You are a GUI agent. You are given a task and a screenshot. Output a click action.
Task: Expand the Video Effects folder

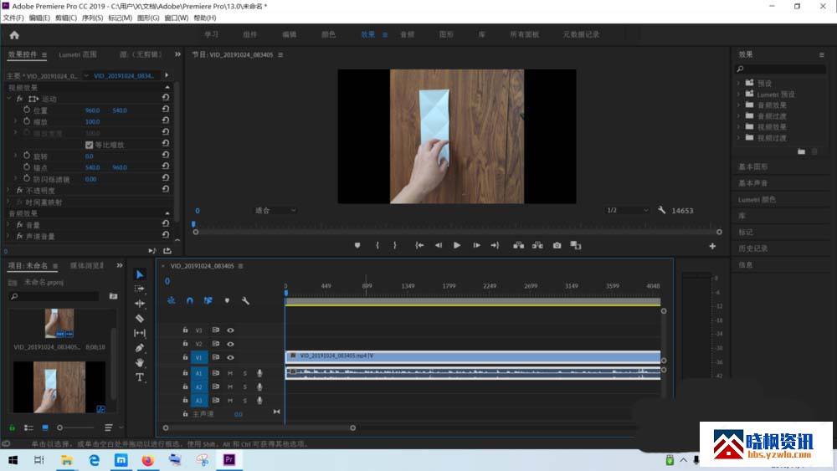coord(739,126)
